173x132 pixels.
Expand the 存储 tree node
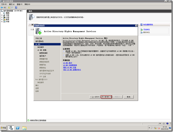point(2,22)
